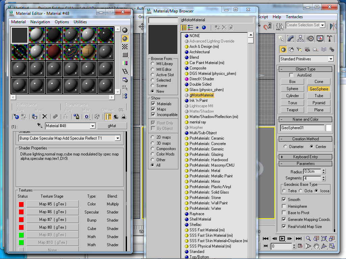Open the Tentacles menu
The image size is (346, 259).
[294, 17]
